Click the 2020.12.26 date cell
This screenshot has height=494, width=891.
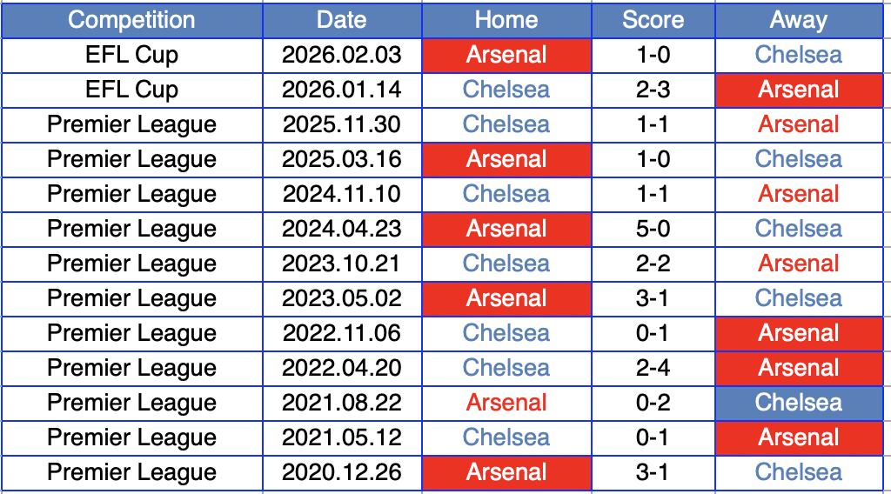click(x=341, y=472)
